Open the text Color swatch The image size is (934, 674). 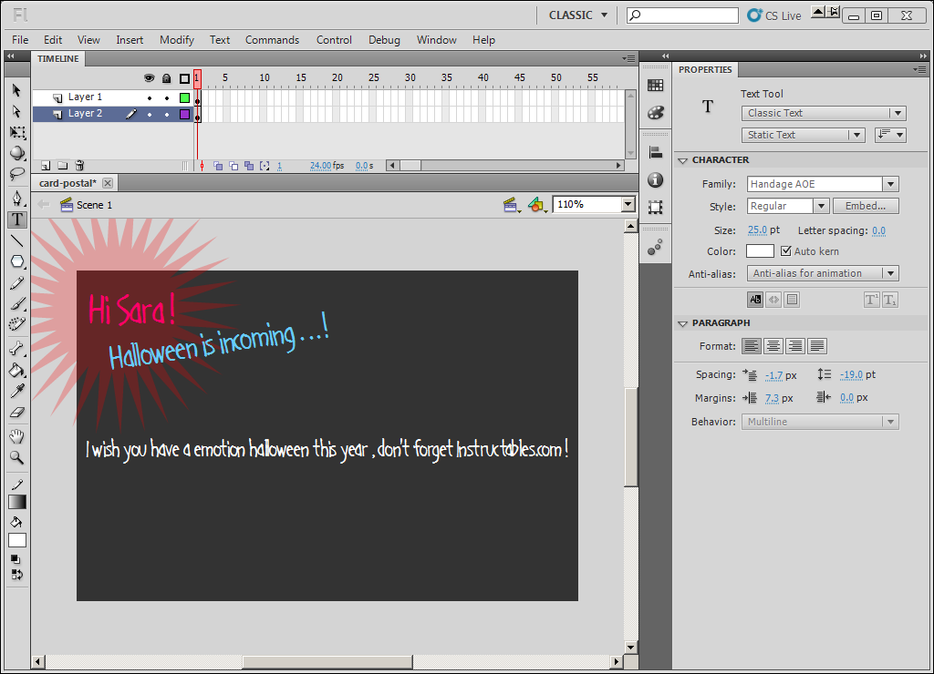760,251
